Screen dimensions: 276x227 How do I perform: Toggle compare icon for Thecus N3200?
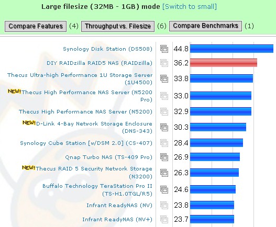[x=164, y=173]
